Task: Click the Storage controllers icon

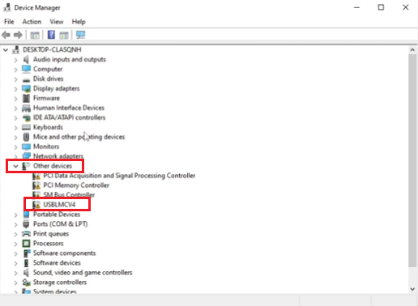Action: coord(26,283)
